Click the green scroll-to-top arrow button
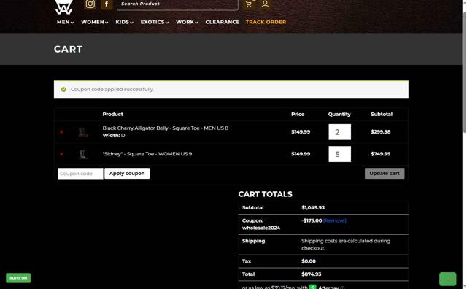This screenshot has height=289, width=467. click(x=447, y=280)
